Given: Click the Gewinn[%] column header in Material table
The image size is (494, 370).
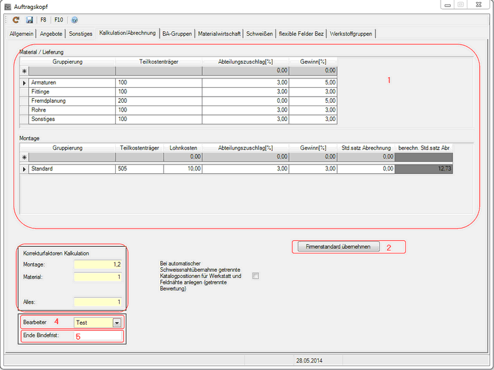Looking at the screenshot, I should (313, 61).
